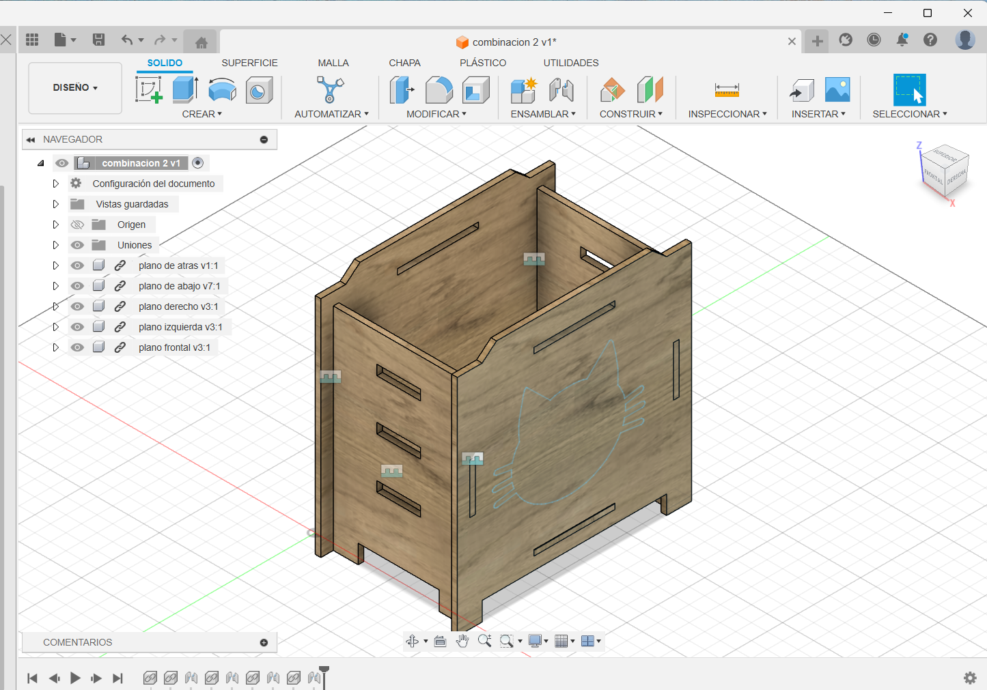
Task: Undo the last action
Action: point(127,40)
